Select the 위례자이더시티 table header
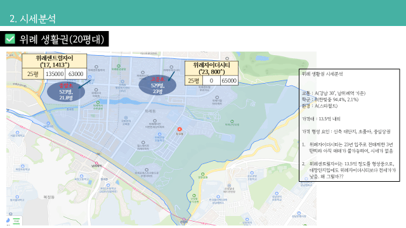The image size is (406, 228). tap(211, 68)
